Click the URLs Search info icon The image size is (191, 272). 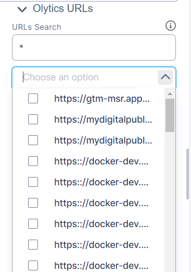pos(171,26)
